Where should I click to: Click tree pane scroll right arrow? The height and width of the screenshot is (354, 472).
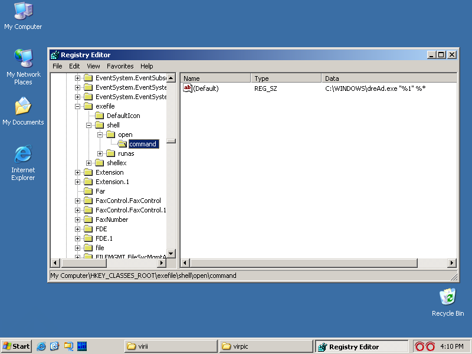click(x=162, y=263)
